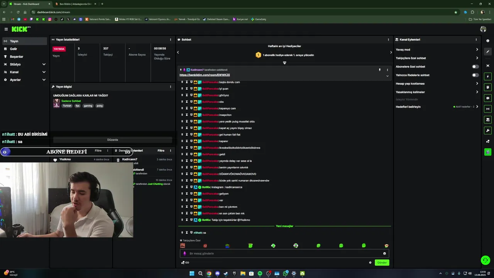Switch to the Stream - Kick Dashboard tab
Image resolution: width=494 pixels, height=278 pixels.
(x=30, y=4)
